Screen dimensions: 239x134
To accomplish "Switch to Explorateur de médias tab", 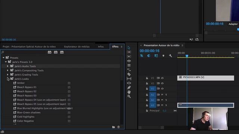I will pyautogui.click(x=77, y=47).
